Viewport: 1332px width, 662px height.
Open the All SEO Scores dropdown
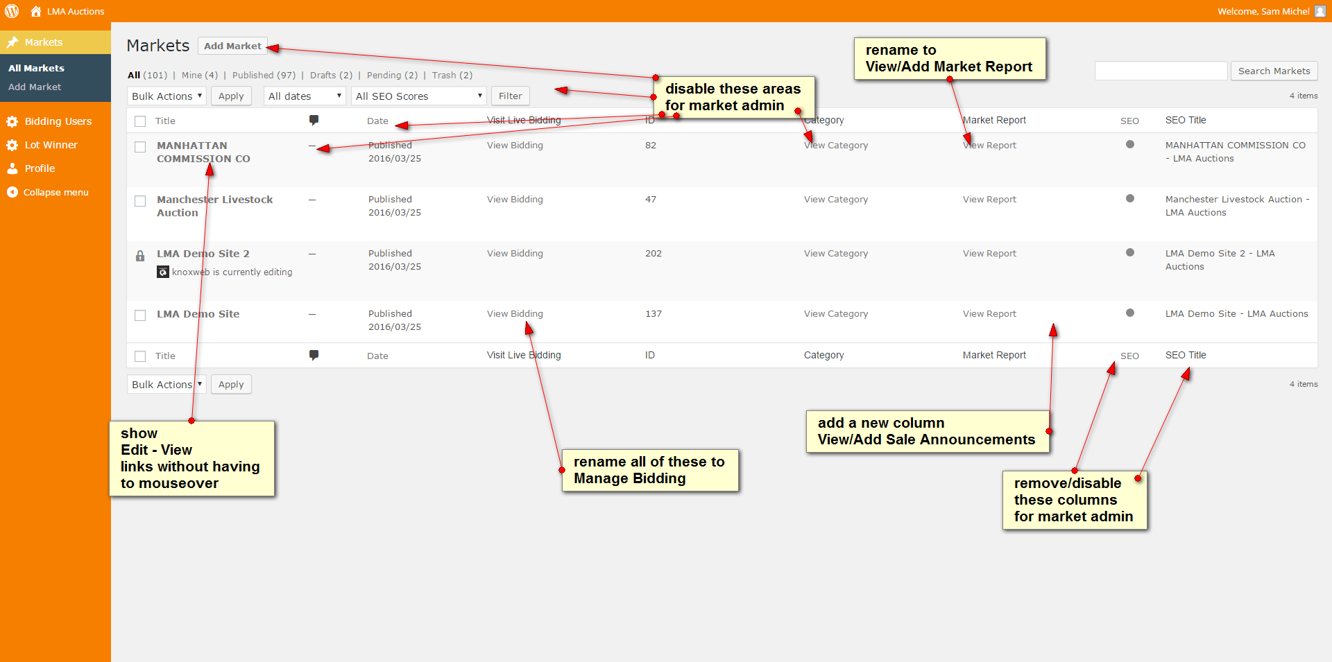coord(419,96)
